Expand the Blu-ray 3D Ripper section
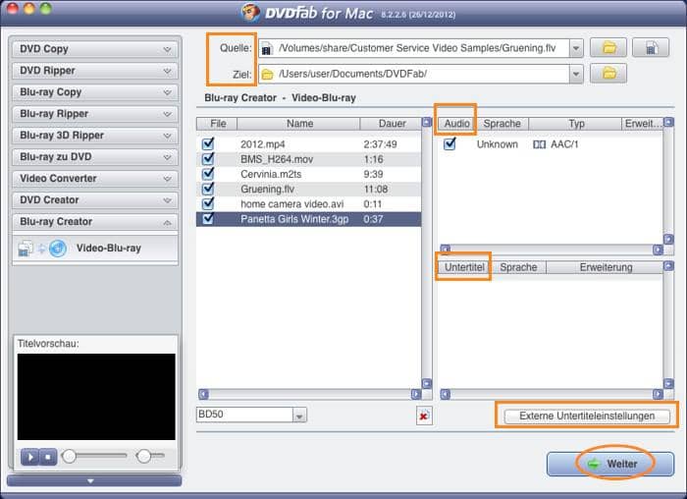This screenshot has height=499, width=687. 95,135
